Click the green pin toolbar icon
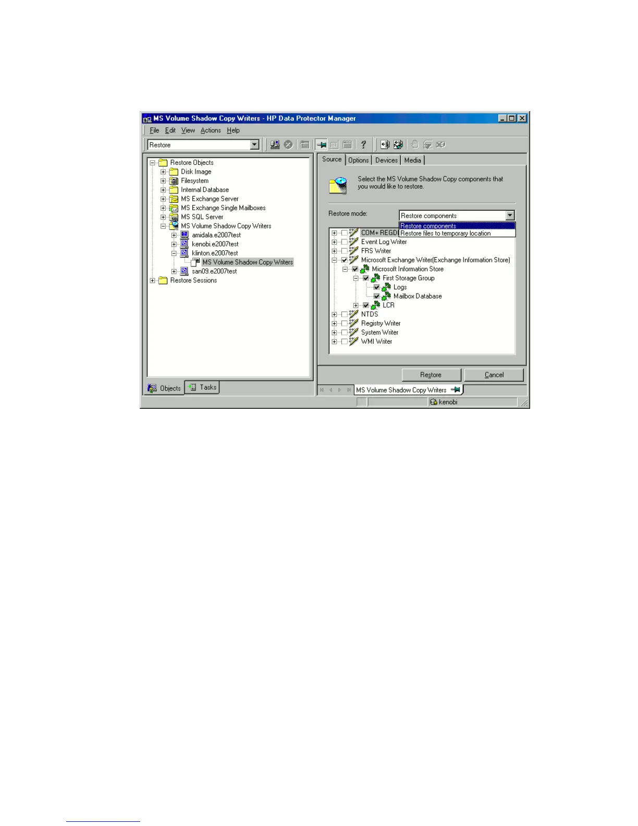The height and width of the screenshot is (826, 638). pyautogui.click(x=322, y=145)
